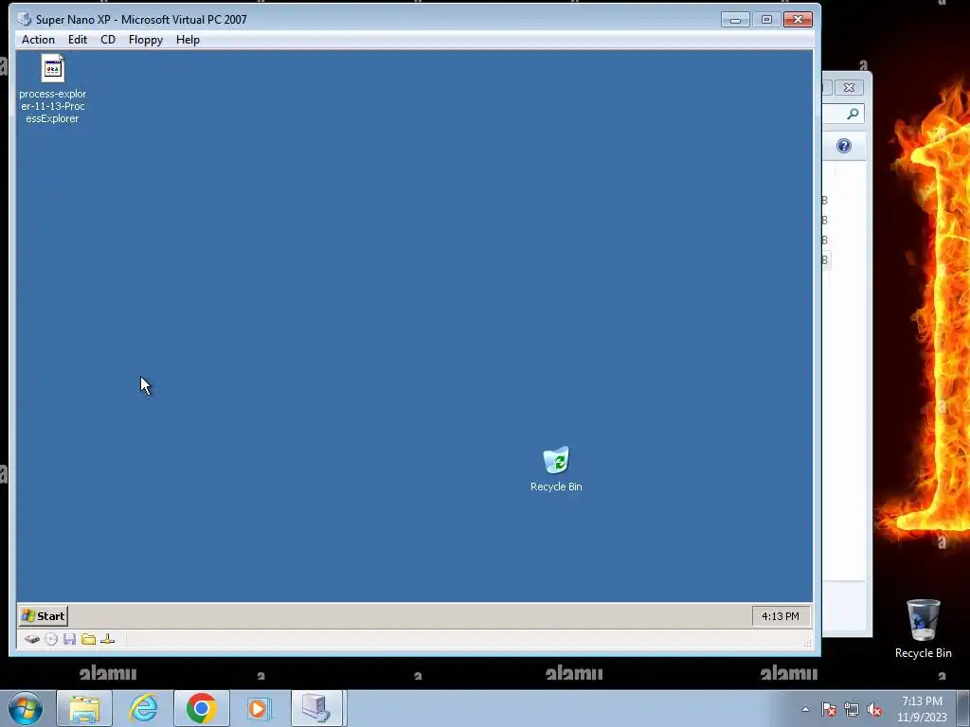This screenshot has height=727, width=970.
Task: Open the Windows 7 Start orb
Action: 26,708
